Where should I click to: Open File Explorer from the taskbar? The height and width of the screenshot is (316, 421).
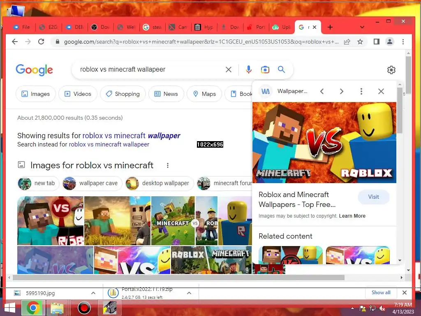coord(57,308)
